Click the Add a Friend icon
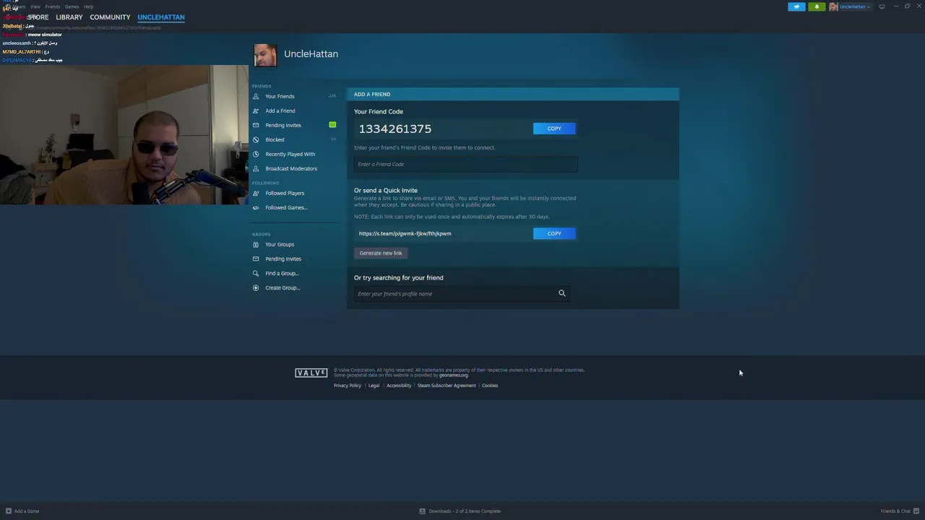The width and height of the screenshot is (925, 520). (x=255, y=110)
